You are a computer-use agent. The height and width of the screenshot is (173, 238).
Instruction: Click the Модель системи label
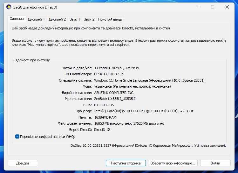(x=78, y=99)
